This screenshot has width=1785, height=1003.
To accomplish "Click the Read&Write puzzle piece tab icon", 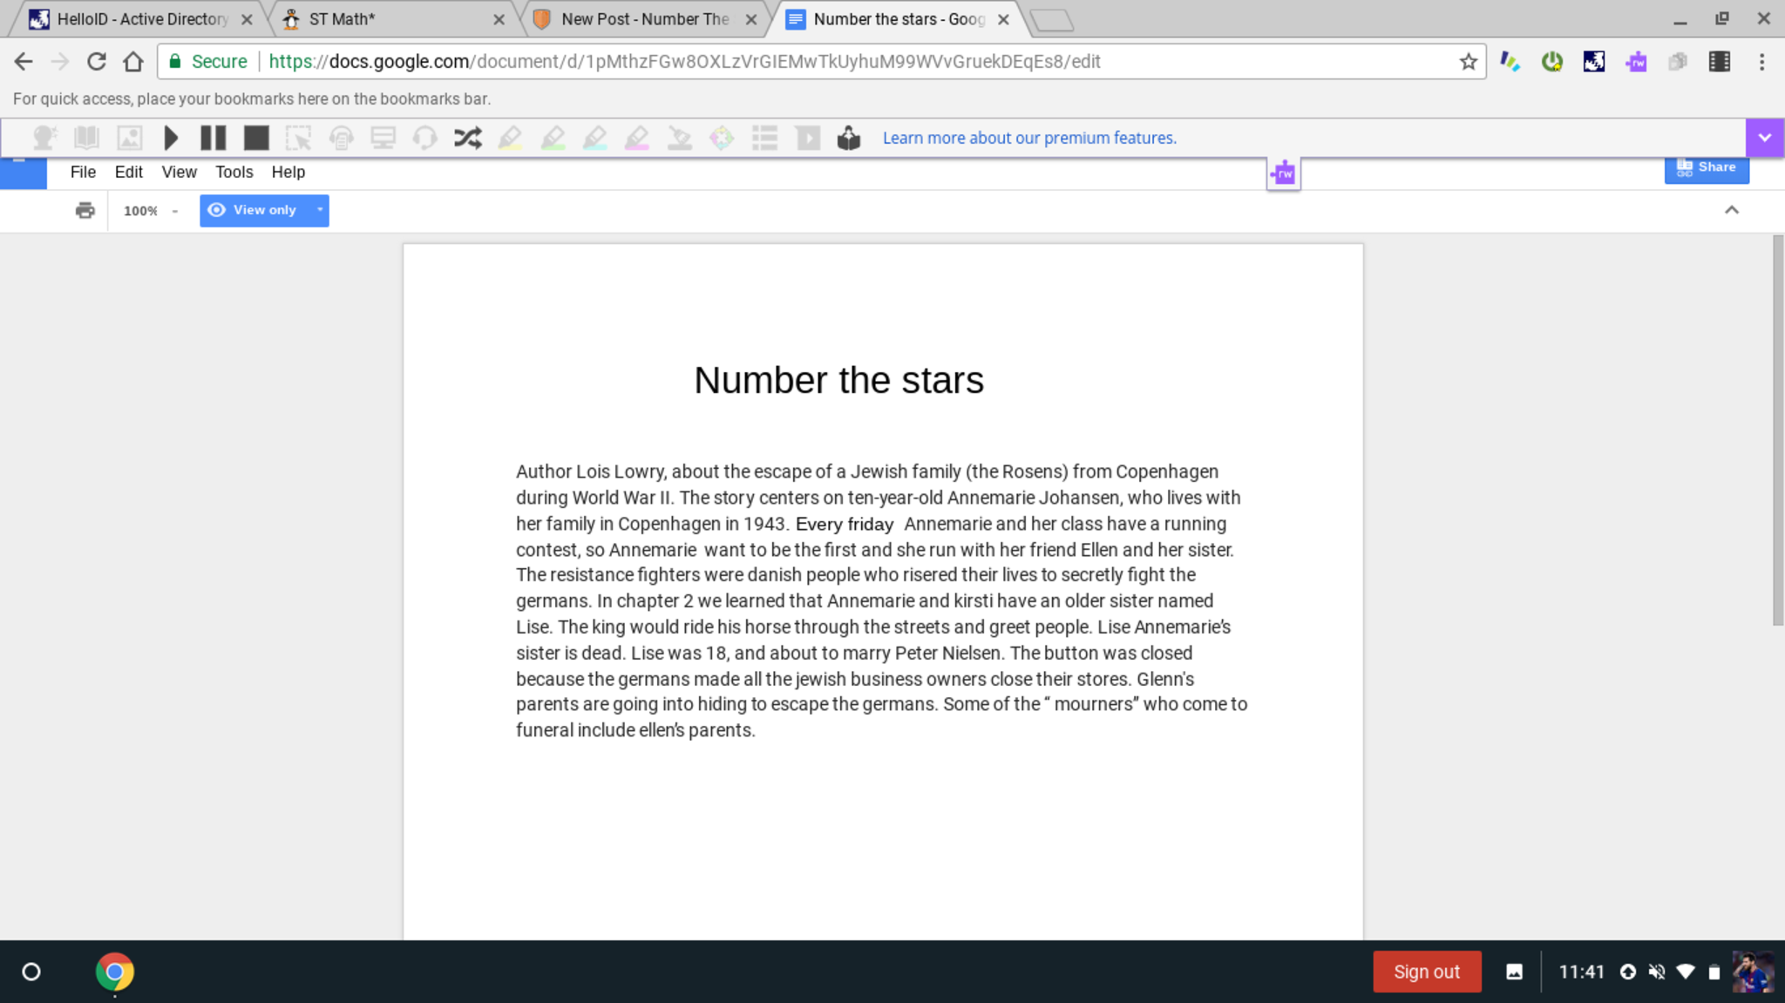I will [x=1283, y=173].
